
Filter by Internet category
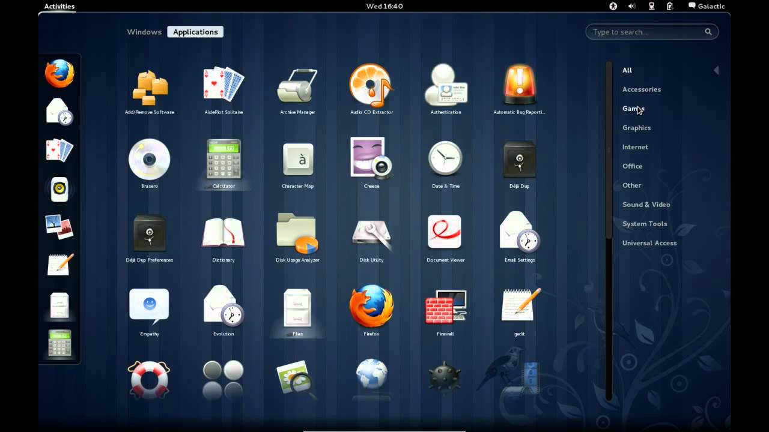pos(635,147)
